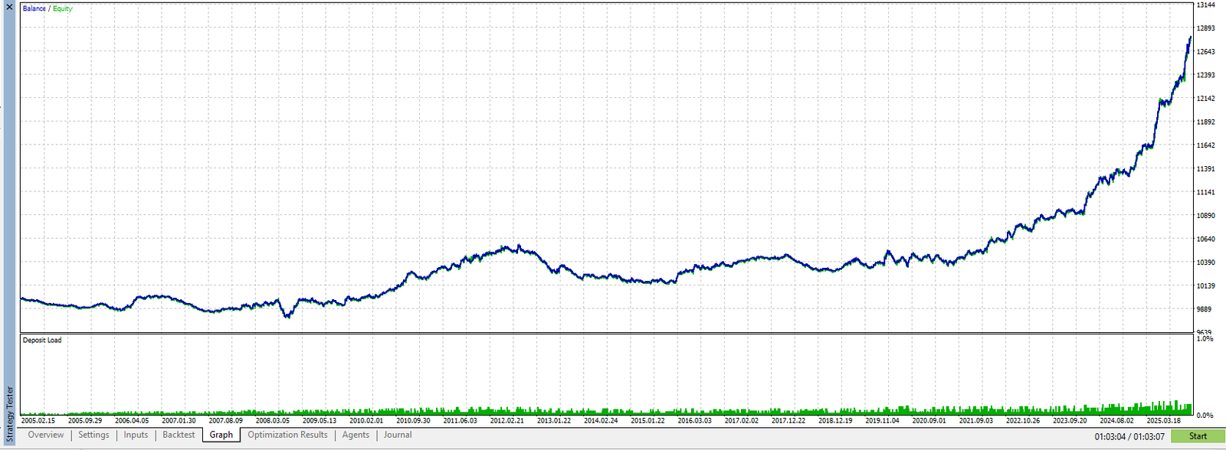Click the 1.0% deposit load scale label
The width and height of the screenshot is (1226, 450).
pos(1205,338)
